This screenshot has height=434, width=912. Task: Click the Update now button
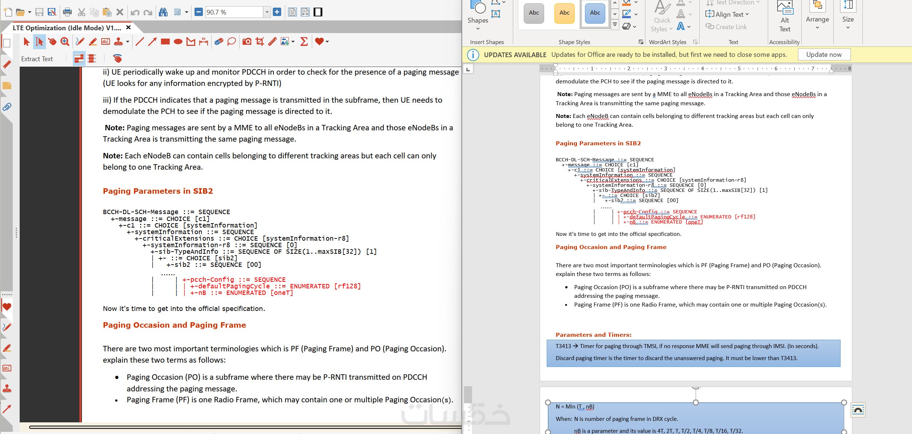click(x=824, y=55)
